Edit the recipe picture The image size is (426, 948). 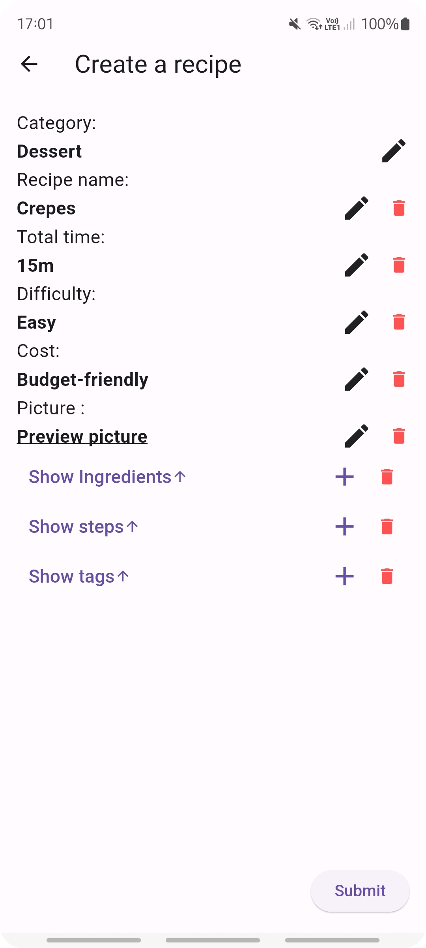click(357, 436)
